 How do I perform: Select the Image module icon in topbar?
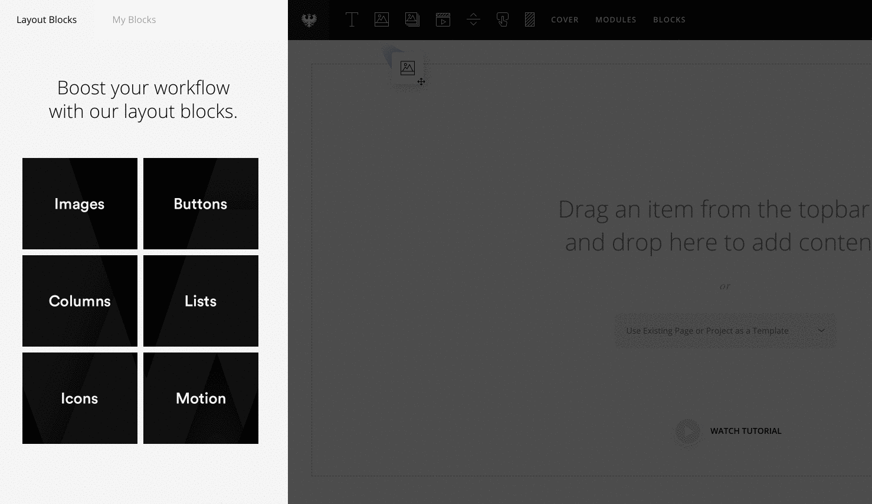tap(382, 20)
